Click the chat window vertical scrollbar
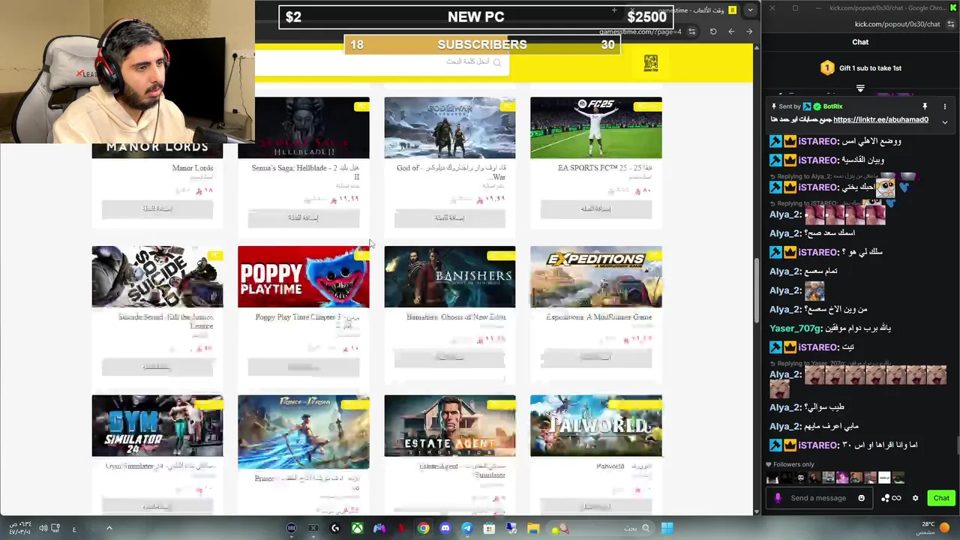 957,446
